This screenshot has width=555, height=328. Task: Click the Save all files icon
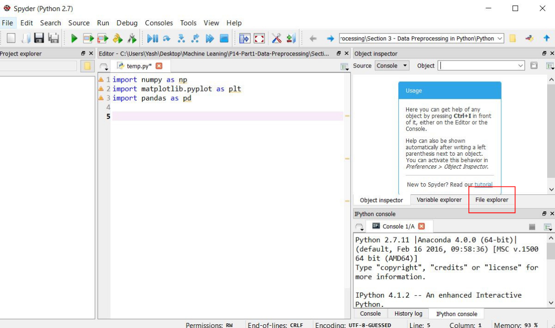(53, 38)
